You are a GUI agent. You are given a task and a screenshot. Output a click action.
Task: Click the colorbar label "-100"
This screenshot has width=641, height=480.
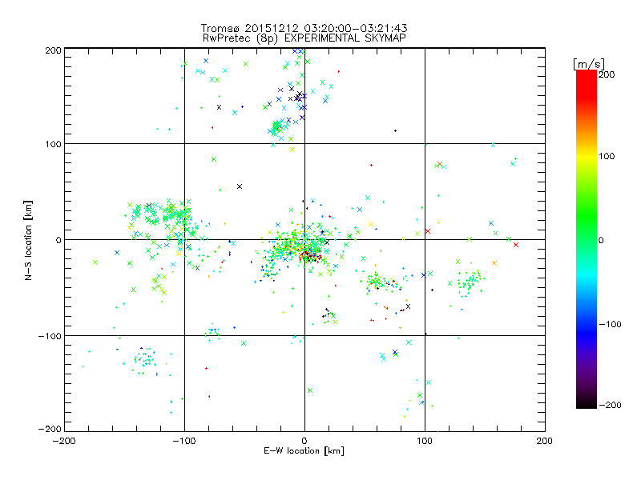[610, 325]
